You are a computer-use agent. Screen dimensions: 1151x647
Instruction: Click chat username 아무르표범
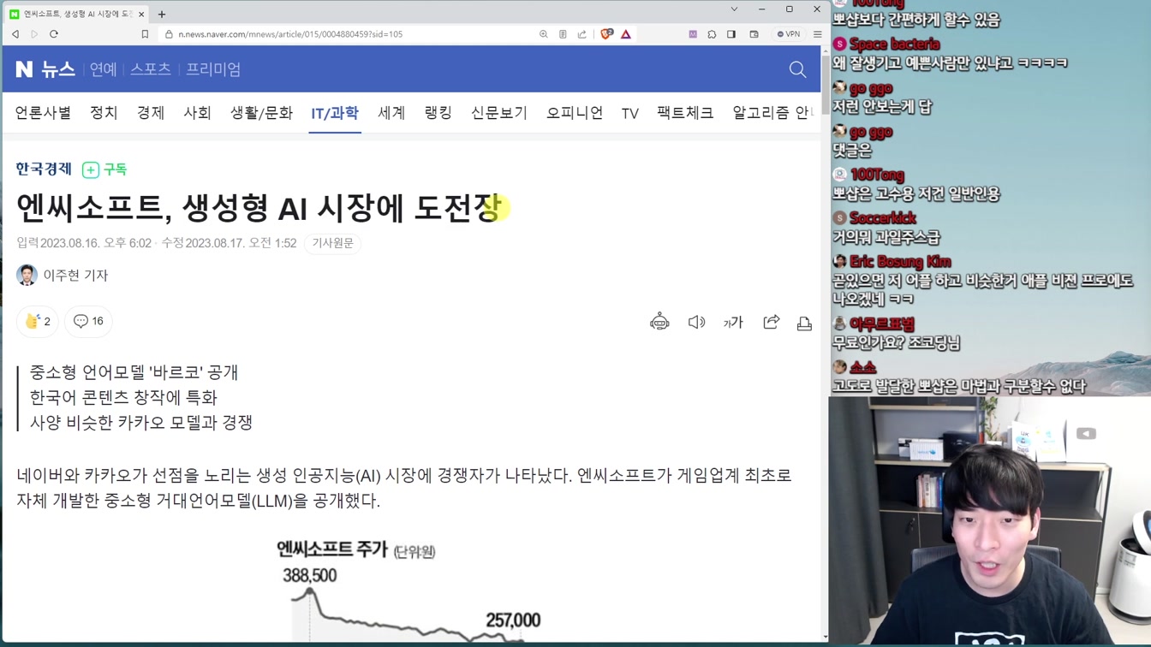[x=881, y=324]
